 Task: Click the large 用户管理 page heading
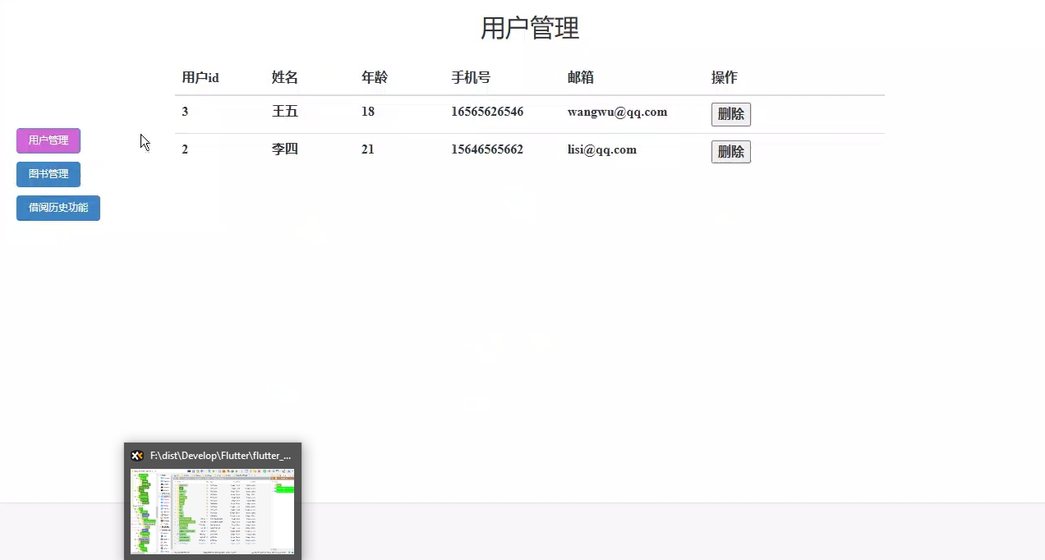pos(530,28)
